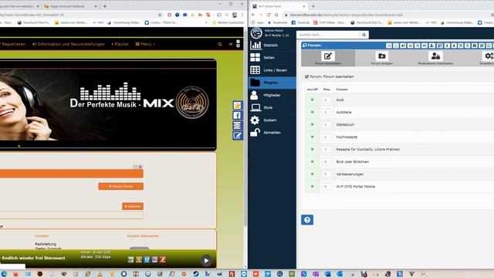Click position field of Verbesserungen row
This screenshot has width=494, height=278.
[326, 174]
